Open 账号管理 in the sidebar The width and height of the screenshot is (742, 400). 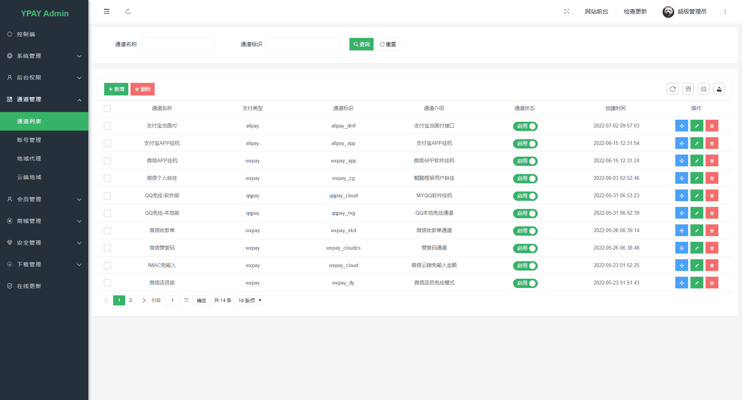coord(29,140)
